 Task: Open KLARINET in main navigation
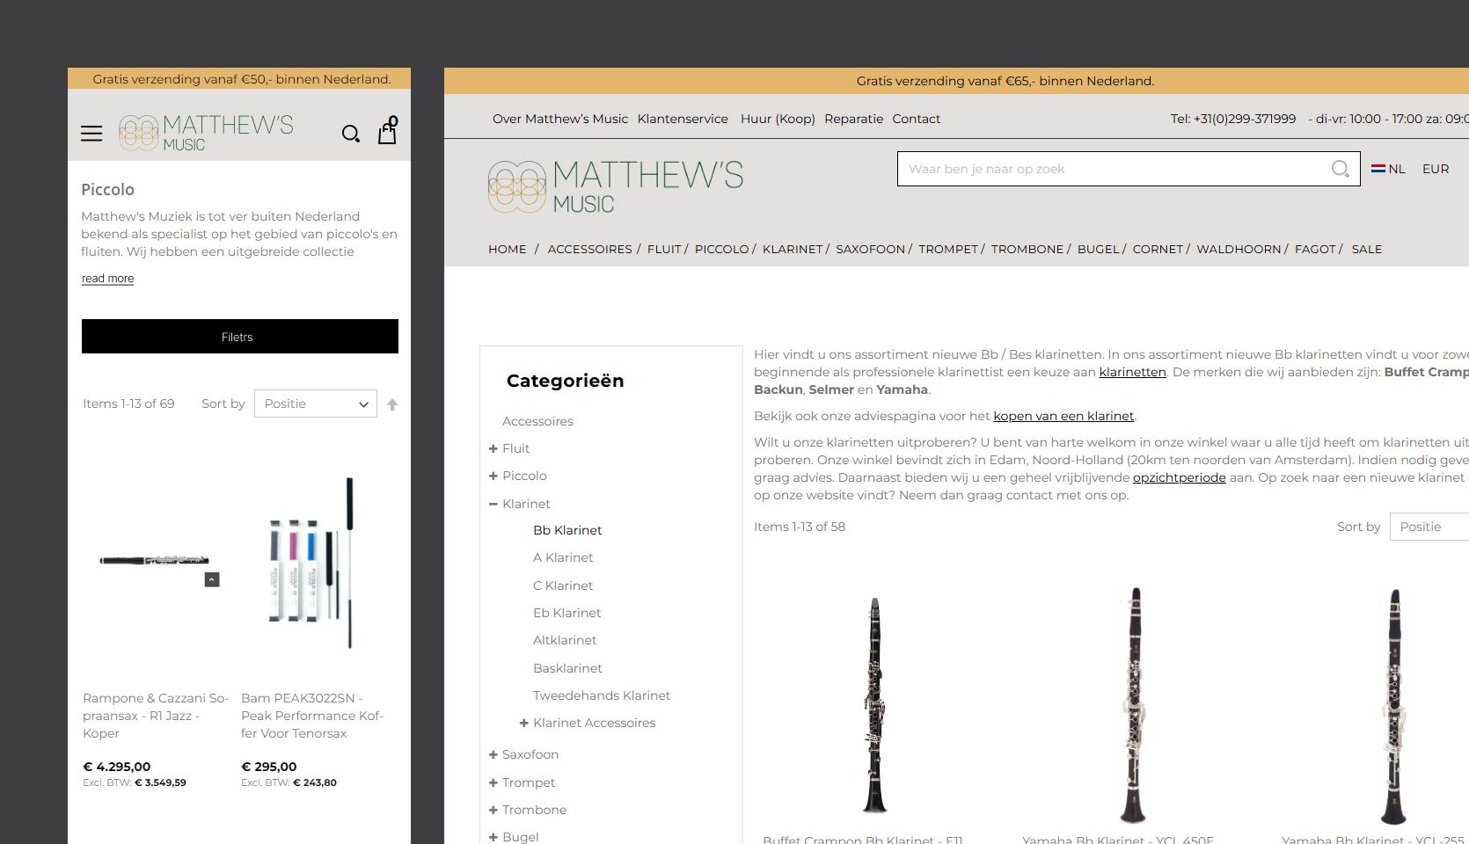pos(793,250)
